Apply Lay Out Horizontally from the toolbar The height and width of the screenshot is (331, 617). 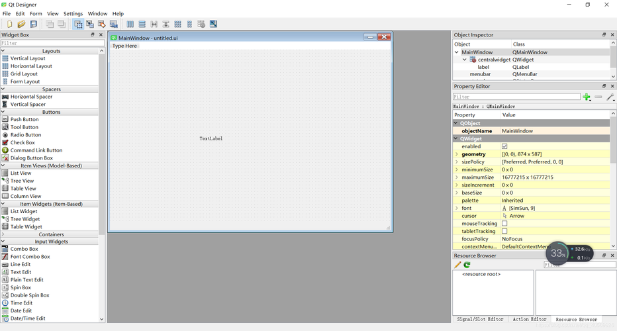click(130, 24)
